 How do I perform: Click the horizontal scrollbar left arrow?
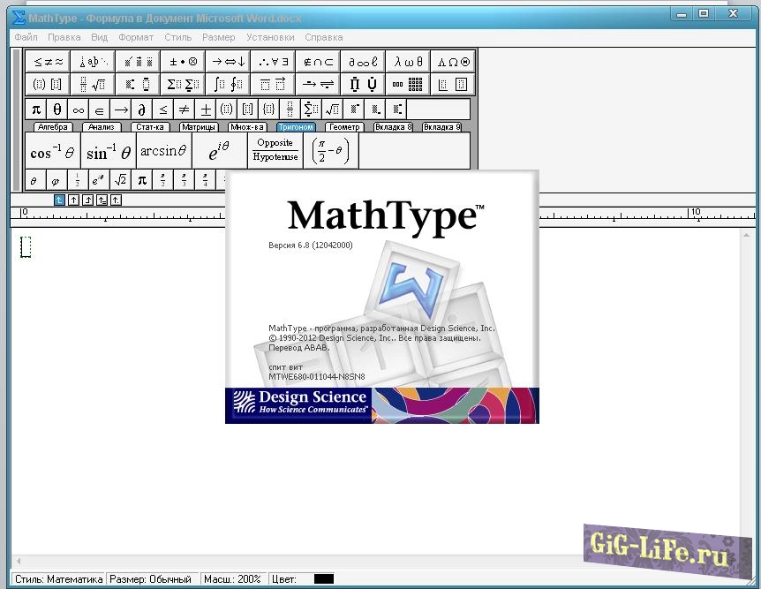click(x=18, y=562)
